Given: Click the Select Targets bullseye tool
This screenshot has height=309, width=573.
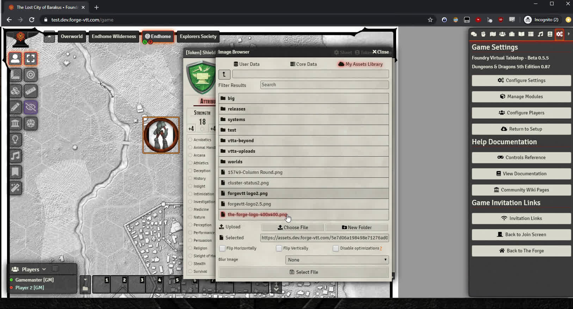Looking at the screenshot, I should pyautogui.click(x=31, y=75).
